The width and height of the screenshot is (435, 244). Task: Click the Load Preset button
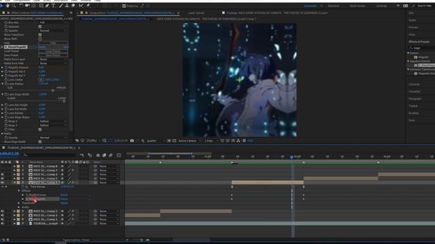53,52
